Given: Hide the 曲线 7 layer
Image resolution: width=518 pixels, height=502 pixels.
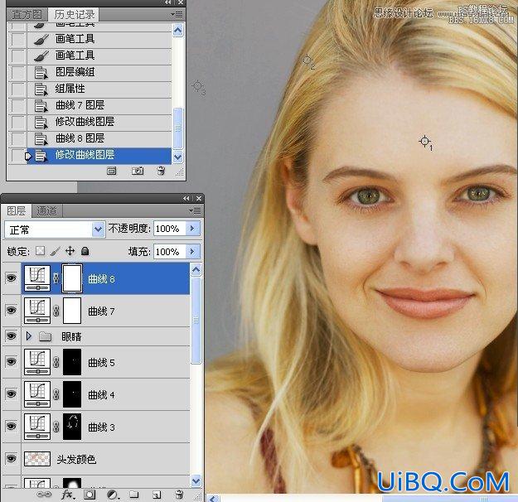Looking at the screenshot, I should [12, 311].
